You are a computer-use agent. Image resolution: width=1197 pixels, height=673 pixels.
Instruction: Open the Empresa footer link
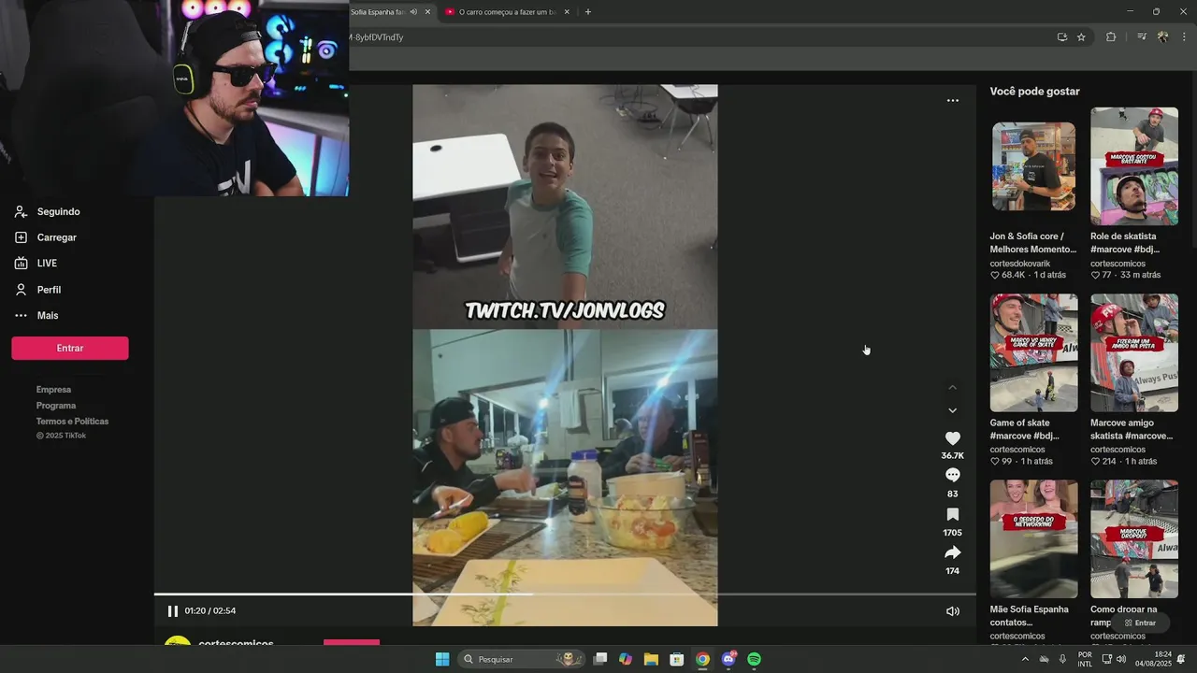(53, 390)
